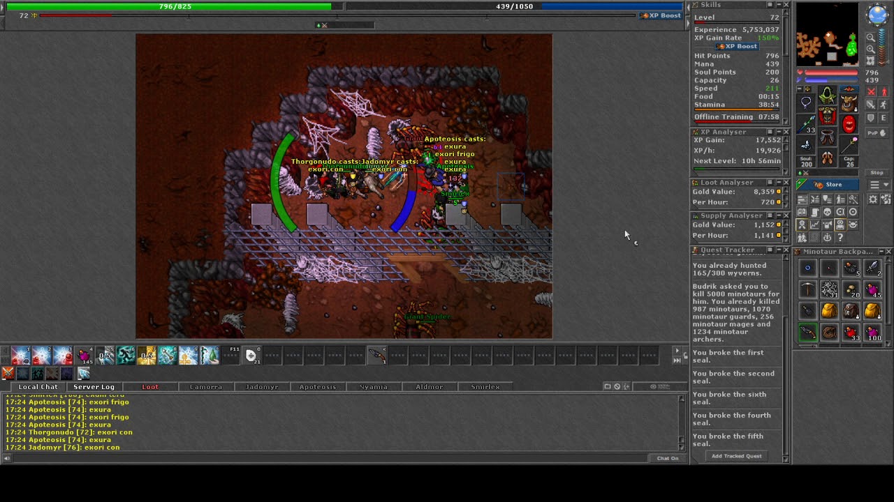
Task: Open the analytics chart icon
Action: tap(815, 225)
